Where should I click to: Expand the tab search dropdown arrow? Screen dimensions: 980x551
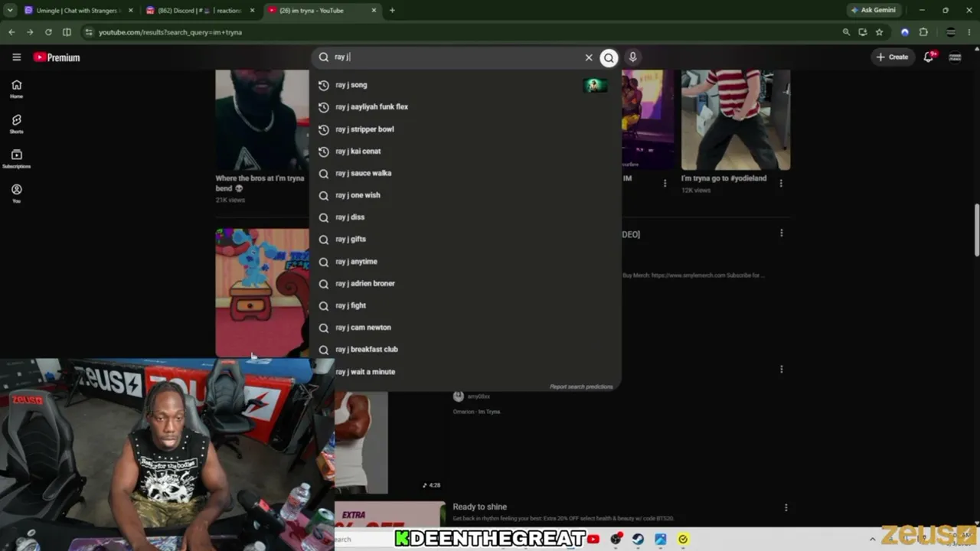coord(10,11)
